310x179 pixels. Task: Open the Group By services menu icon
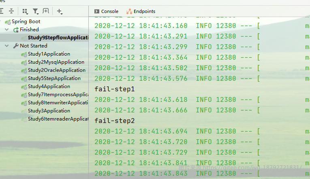tap(25, 11)
